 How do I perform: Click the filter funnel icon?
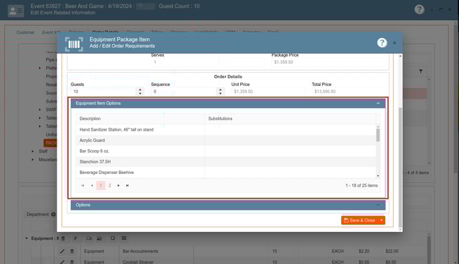pos(421,71)
